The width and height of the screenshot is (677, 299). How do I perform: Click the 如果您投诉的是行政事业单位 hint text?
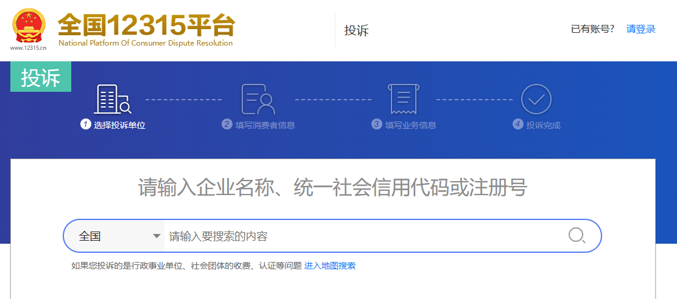pyautogui.click(x=186, y=266)
